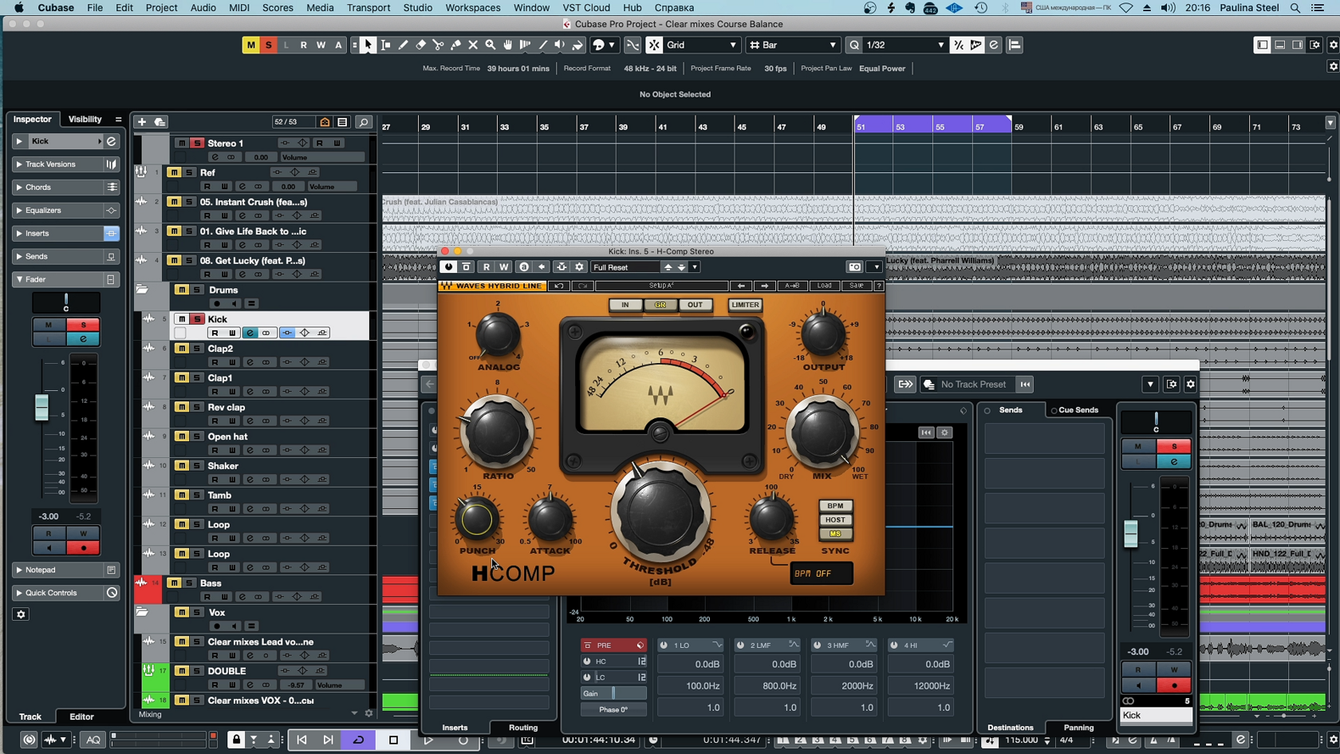Open Spotlight search in menu bar
Image resolution: width=1340 pixels, height=754 pixels.
pos(1295,8)
